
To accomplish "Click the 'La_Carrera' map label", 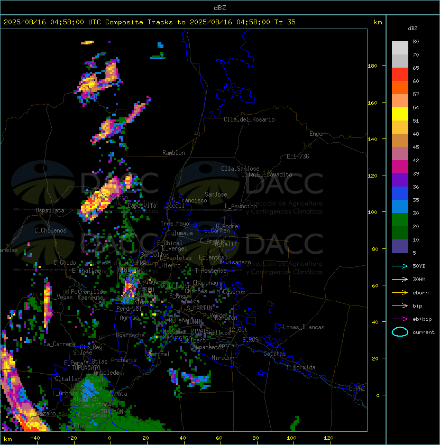I will (59, 344).
